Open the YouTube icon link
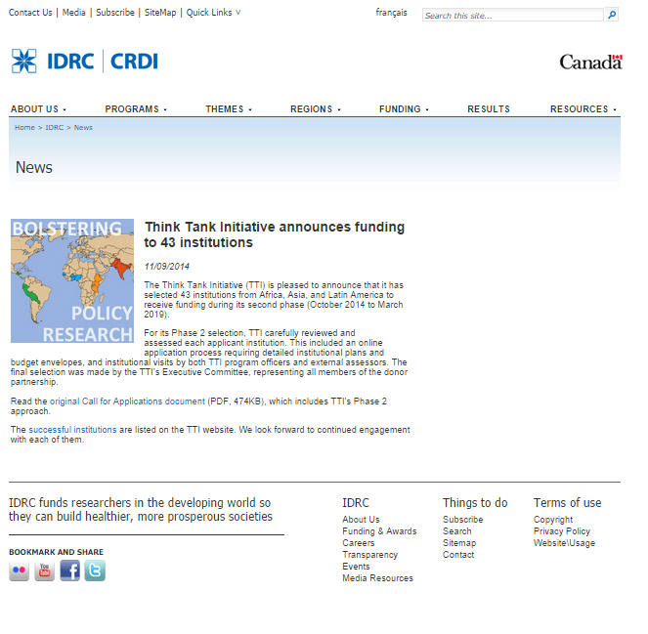Image resolution: width=648 pixels, height=634 pixels. [45, 571]
